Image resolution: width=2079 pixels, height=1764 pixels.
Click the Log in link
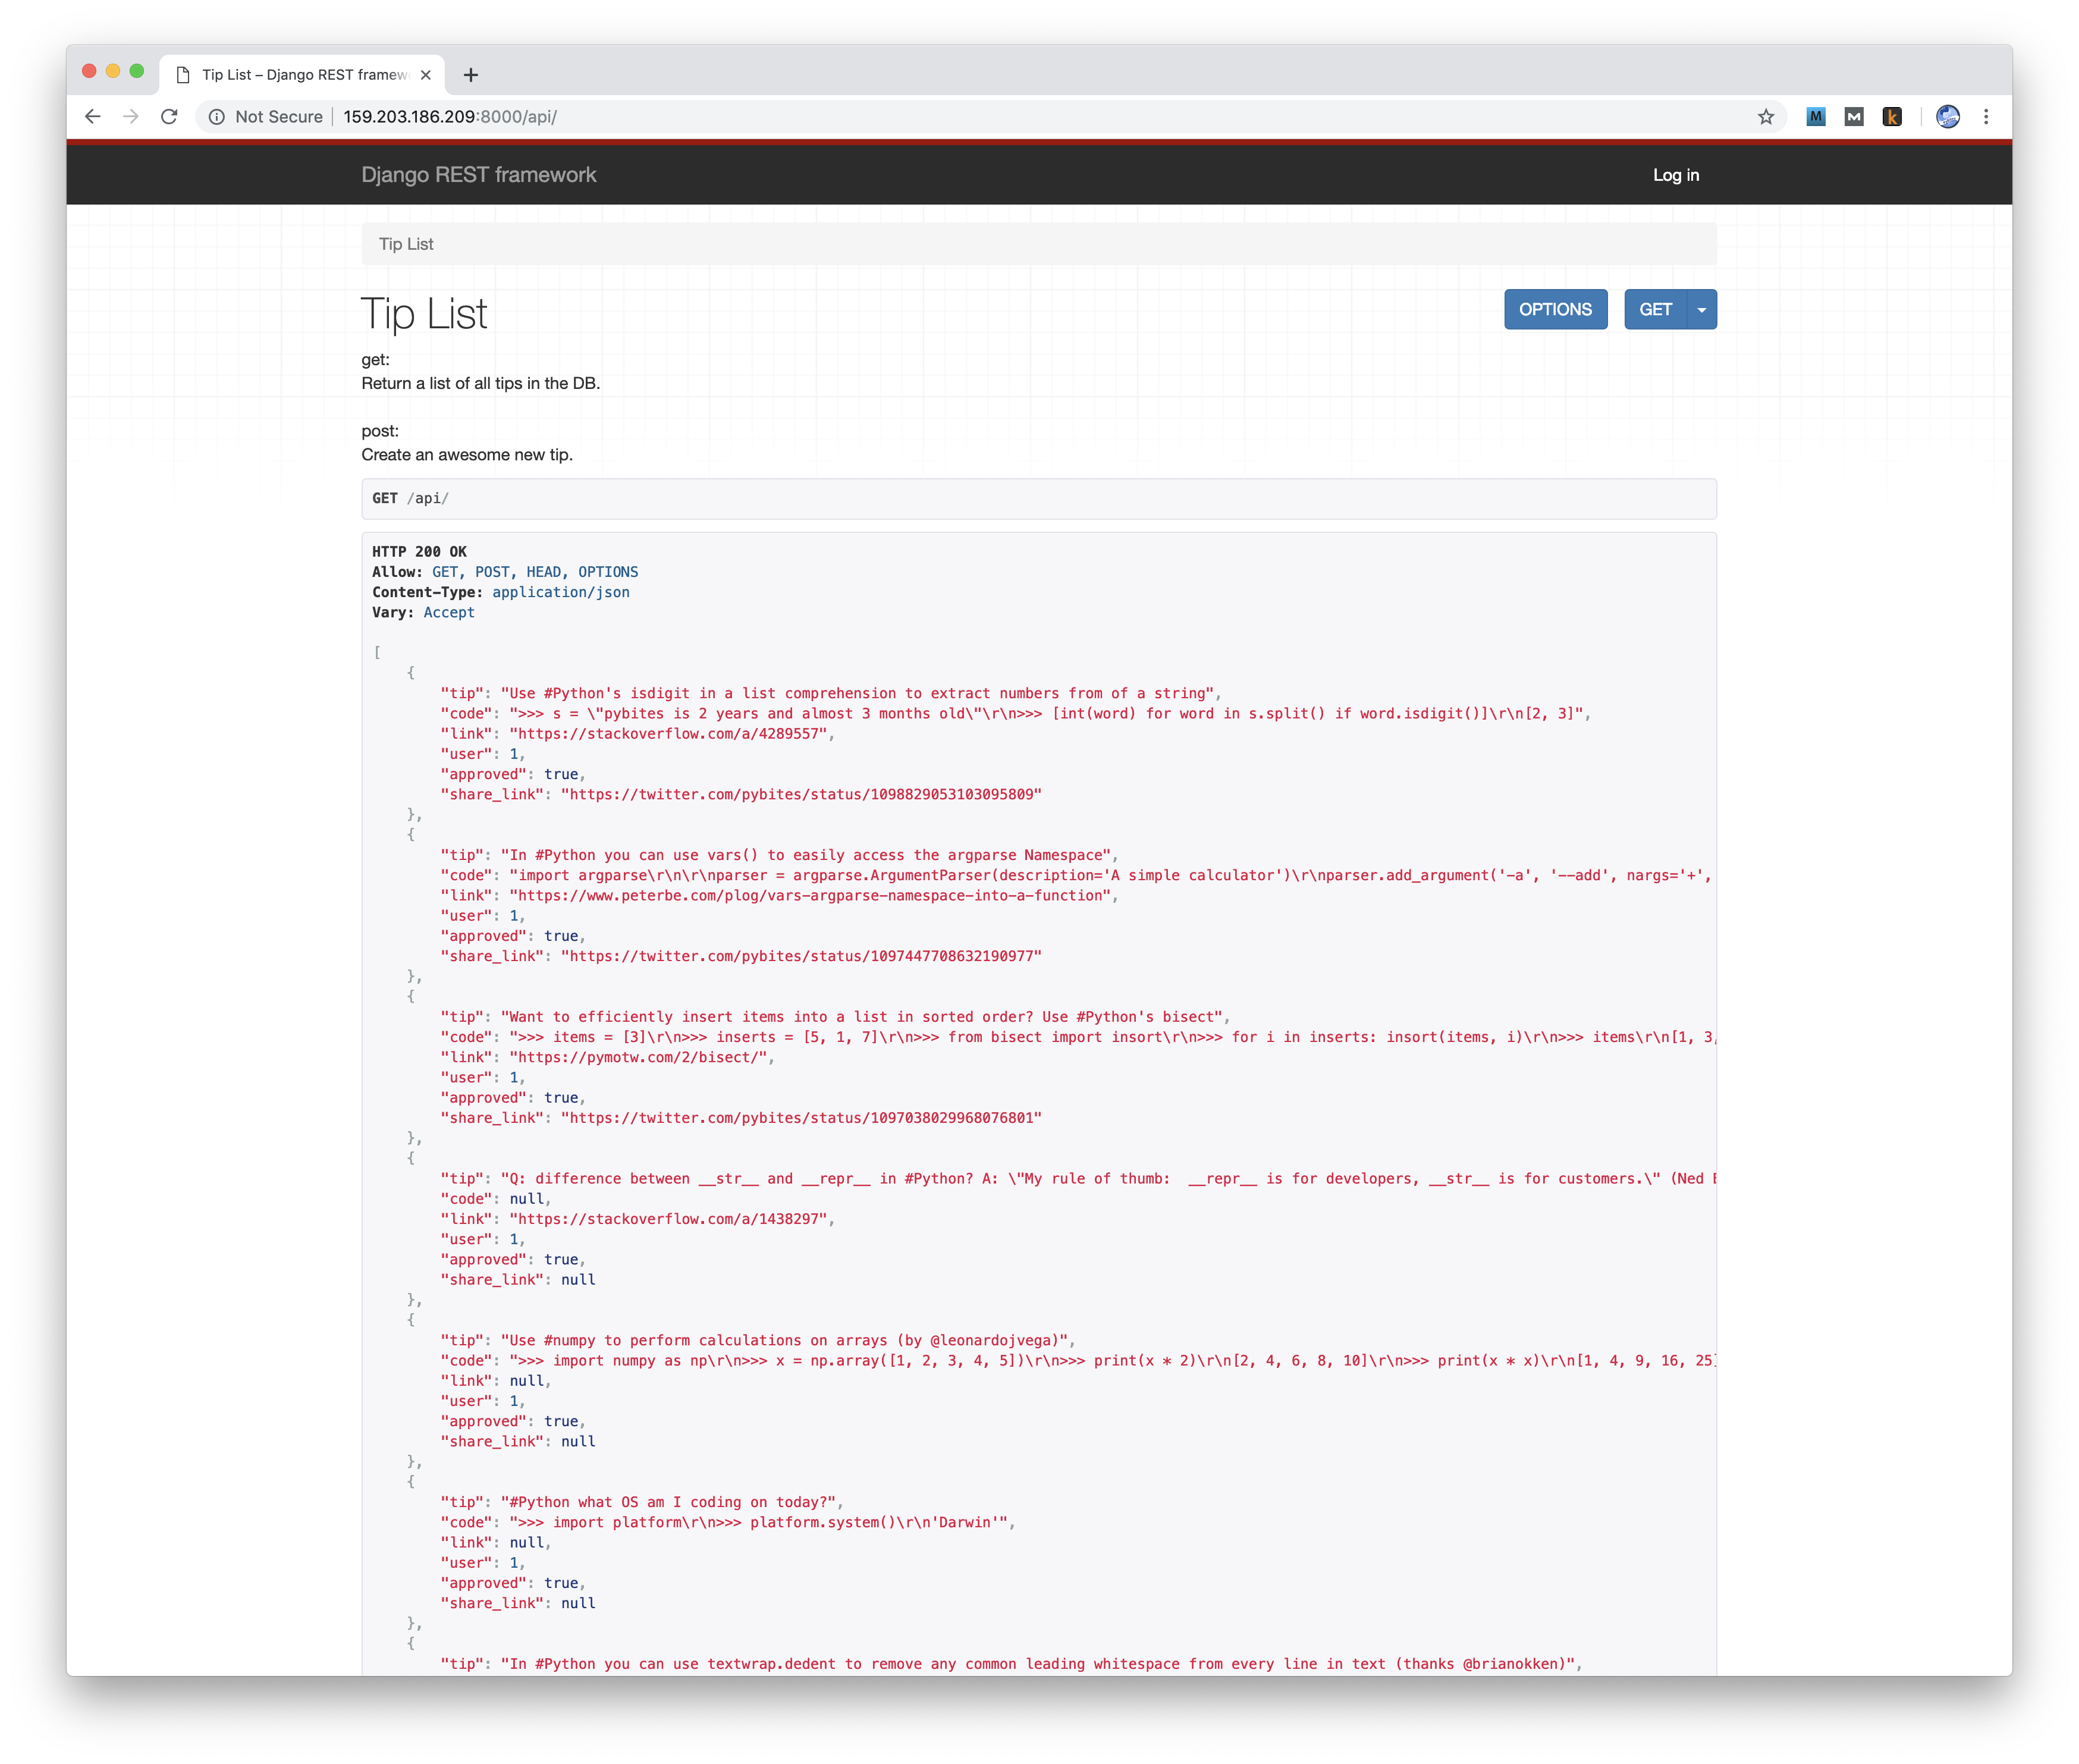pos(1675,174)
